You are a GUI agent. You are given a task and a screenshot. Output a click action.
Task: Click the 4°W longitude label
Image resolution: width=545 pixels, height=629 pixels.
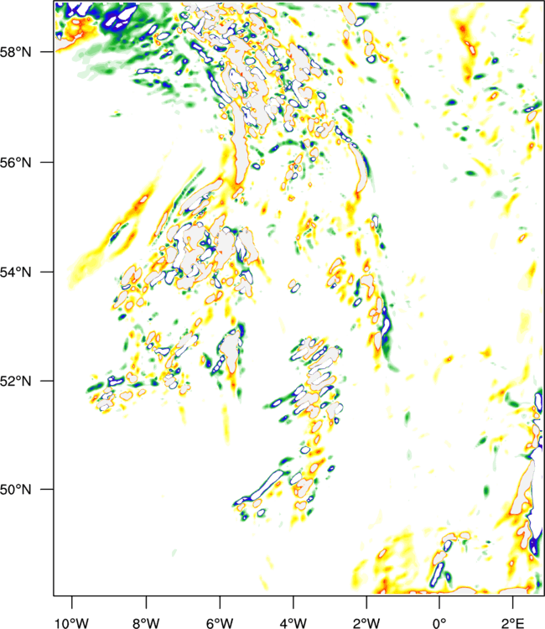tap(293, 623)
